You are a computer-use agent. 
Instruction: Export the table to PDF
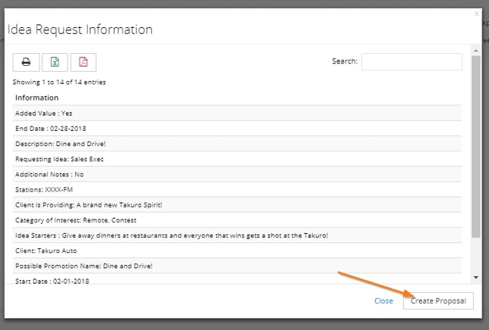coord(83,62)
